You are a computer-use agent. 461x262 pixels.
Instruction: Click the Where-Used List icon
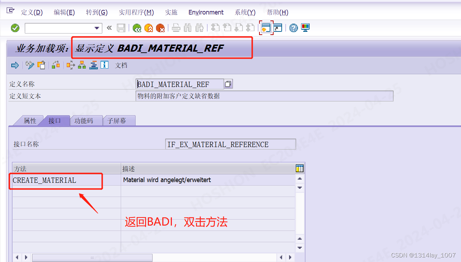tap(56, 65)
